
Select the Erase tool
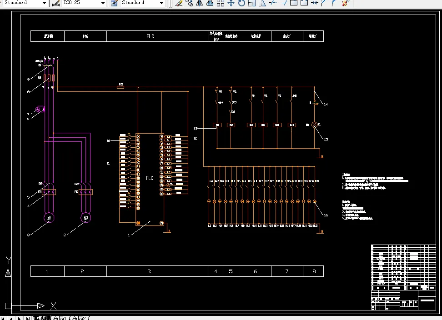[179, 3]
